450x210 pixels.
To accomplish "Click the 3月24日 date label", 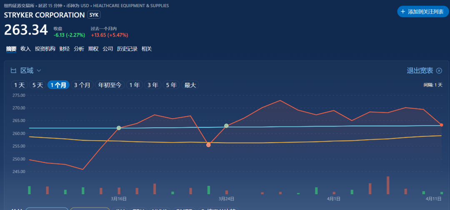I will [226, 198].
